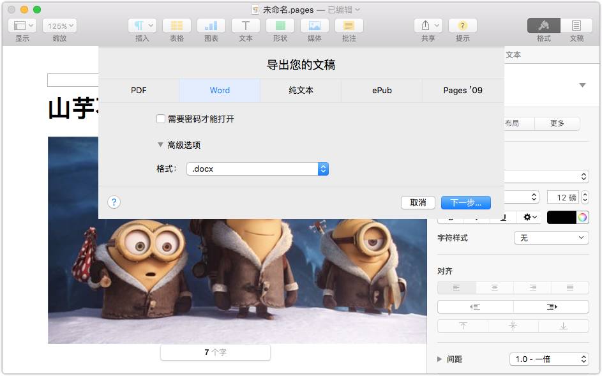The width and height of the screenshot is (602, 376).
Task: Click the black text color swatch
Action: point(561,218)
